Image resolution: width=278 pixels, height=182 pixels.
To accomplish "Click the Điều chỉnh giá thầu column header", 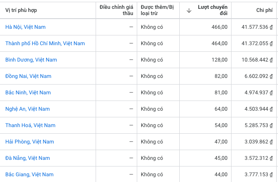I will point(116,10).
